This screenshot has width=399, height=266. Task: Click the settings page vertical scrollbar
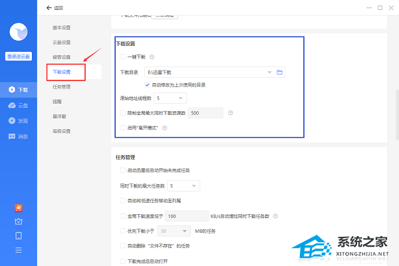(397, 115)
